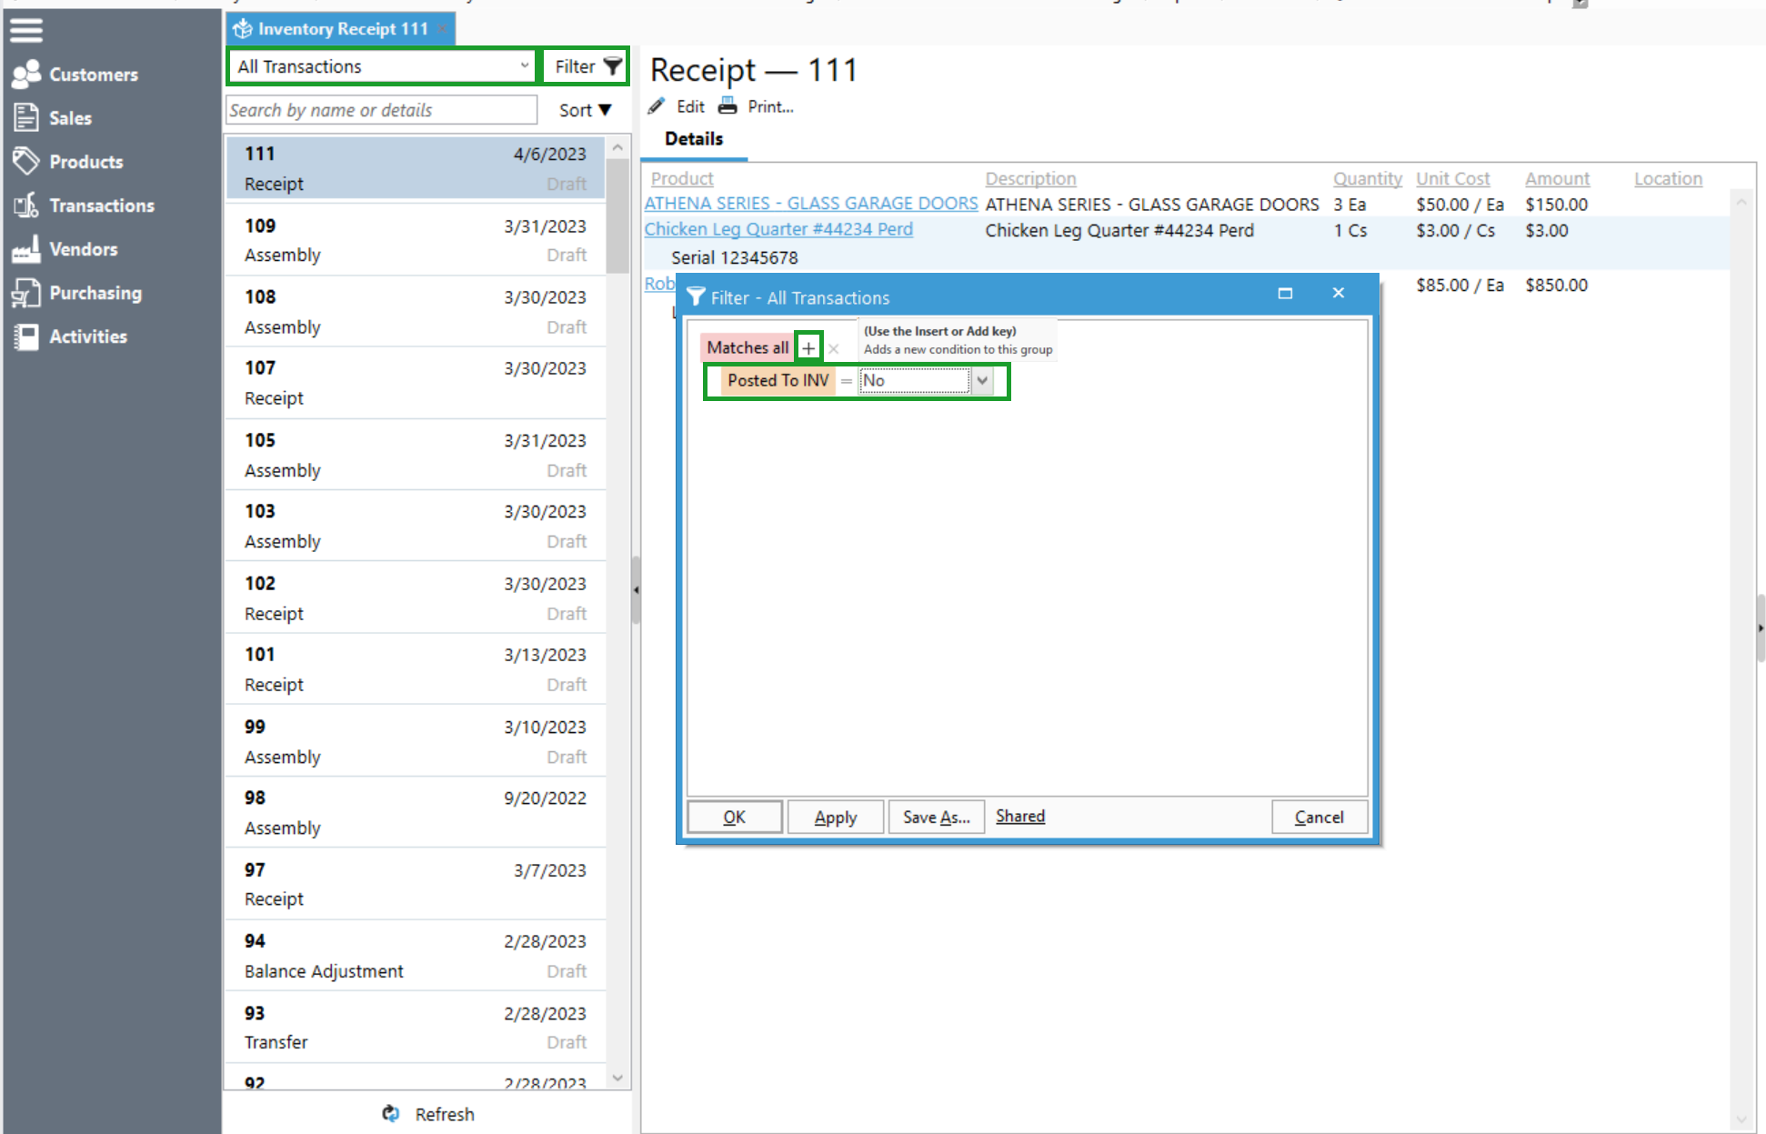The image size is (1766, 1134).
Task: Select the Inventory Receipt 111 tab
Action: (x=337, y=28)
